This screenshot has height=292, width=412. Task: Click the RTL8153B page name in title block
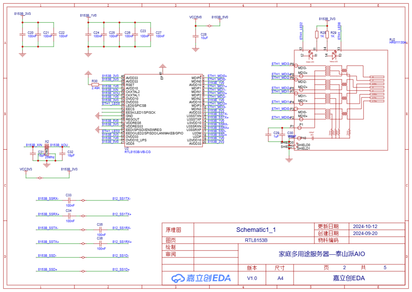(x=256, y=240)
